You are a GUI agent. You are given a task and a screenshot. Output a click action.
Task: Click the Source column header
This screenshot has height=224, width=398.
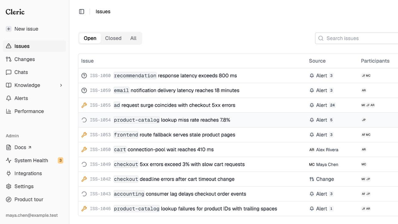click(x=317, y=61)
